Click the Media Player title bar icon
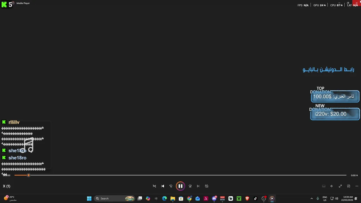This screenshot has height=203, width=361. pos(13,3)
